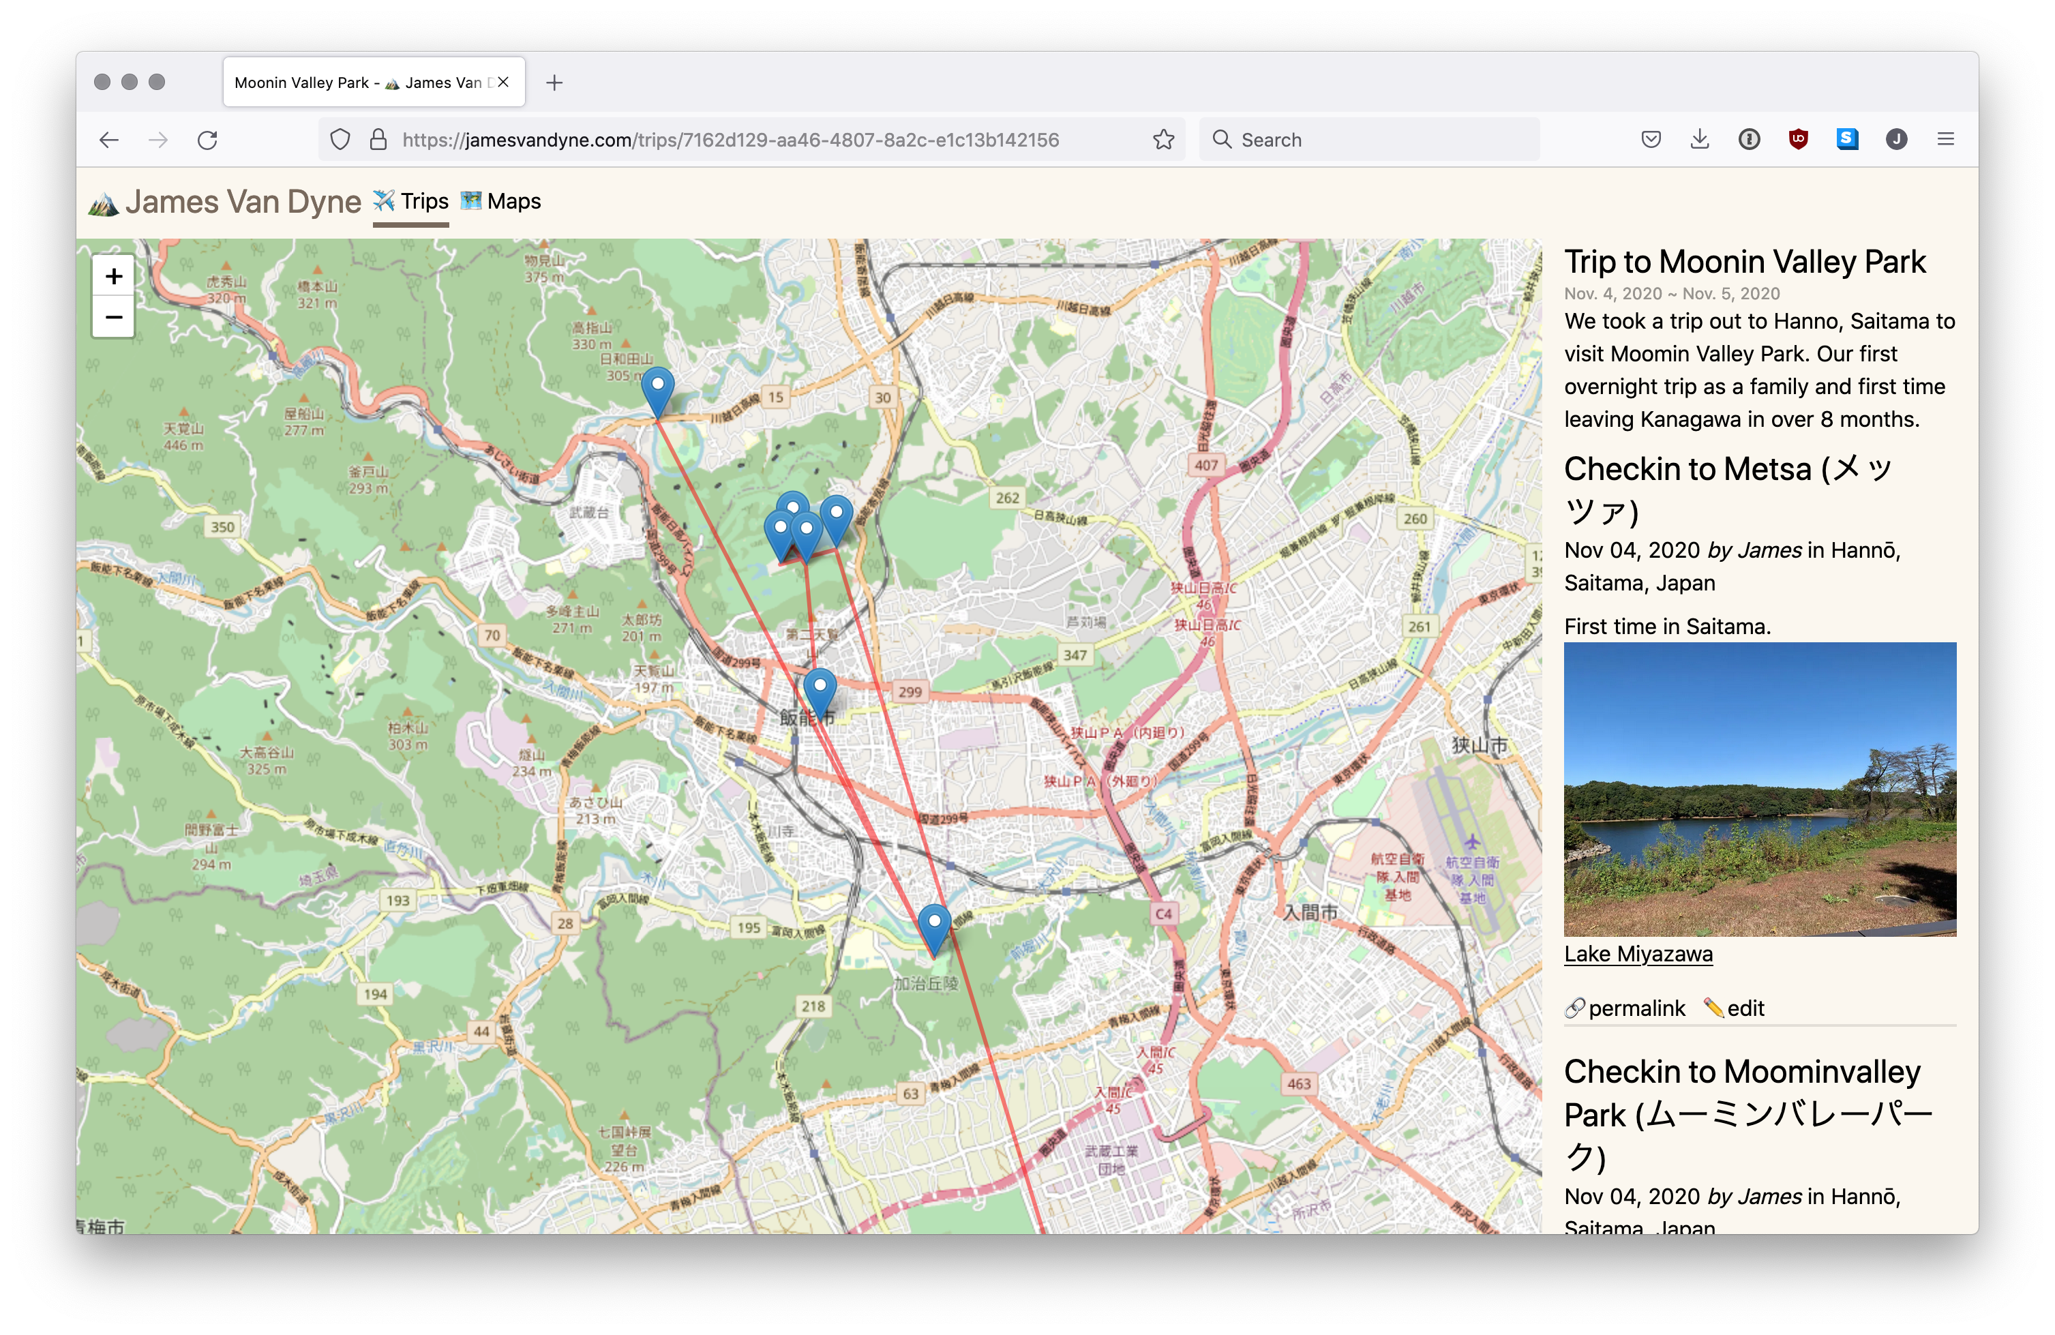Screen dimensions: 2055x1335
Task: Open the Lake Miyazawa photo thumbnail
Action: pyautogui.click(x=1759, y=788)
